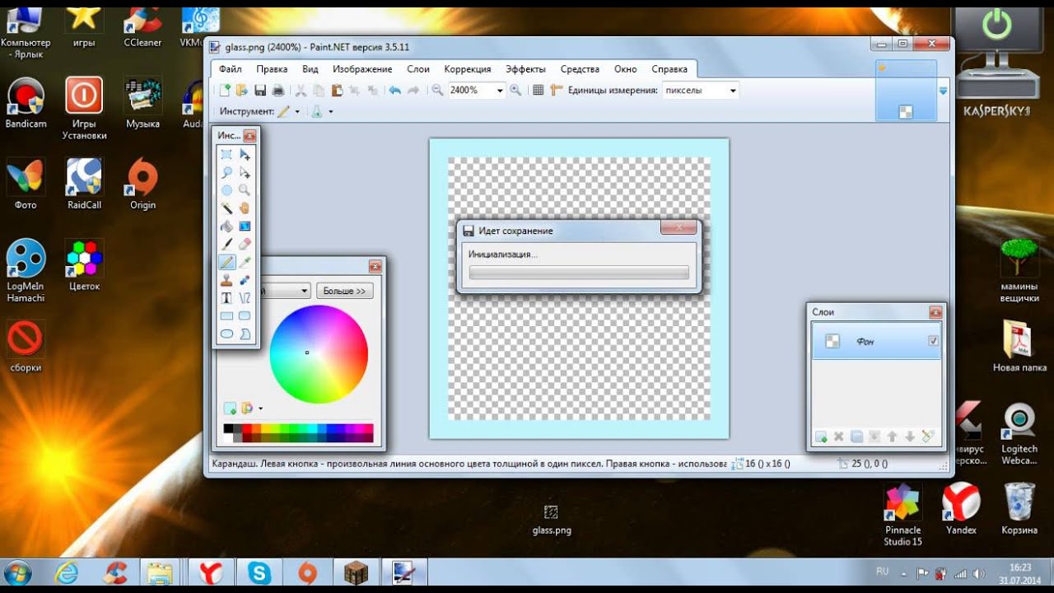The width and height of the screenshot is (1054, 593).
Task: Expand the image list arrow at top right
Action: [x=944, y=91]
